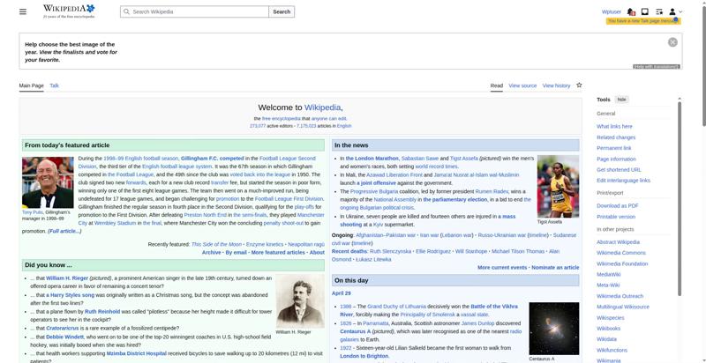Open the notices inbox tray icon

[x=645, y=11]
